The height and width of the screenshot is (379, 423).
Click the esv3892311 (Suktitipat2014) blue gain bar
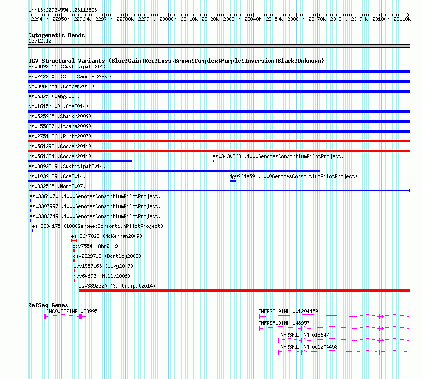click(219, 71)
